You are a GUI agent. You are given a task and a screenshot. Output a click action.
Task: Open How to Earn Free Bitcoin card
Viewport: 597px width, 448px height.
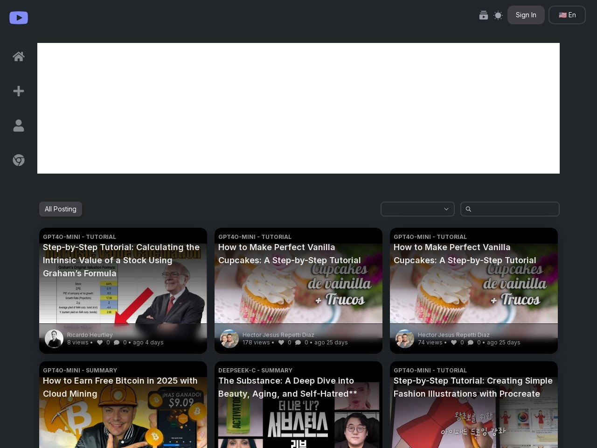(x=123, y=405)
